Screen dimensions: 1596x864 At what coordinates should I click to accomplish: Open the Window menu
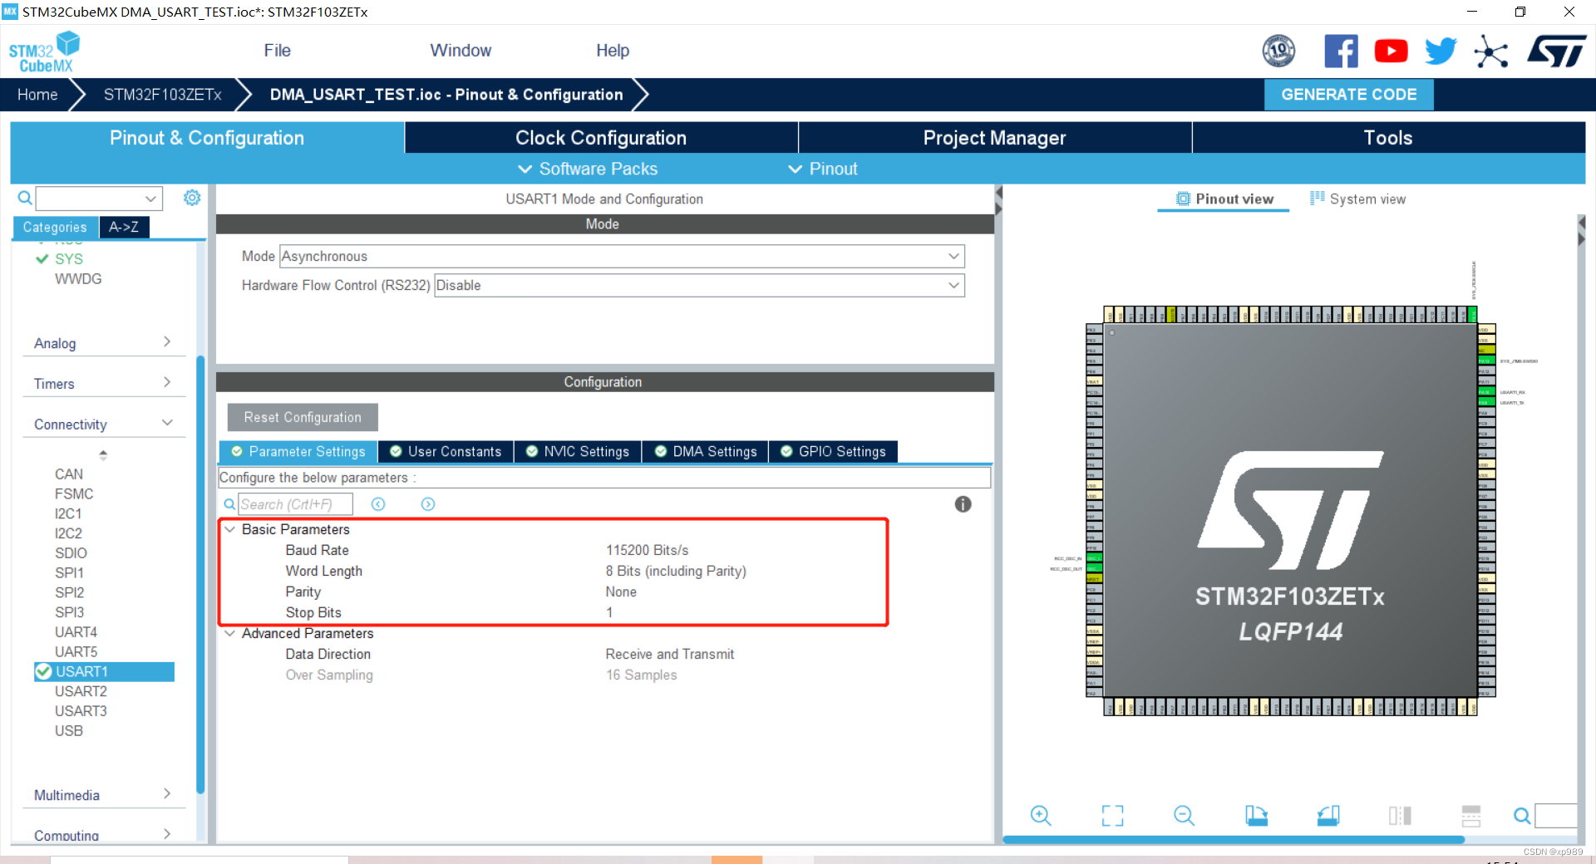[x=461, y=51]
